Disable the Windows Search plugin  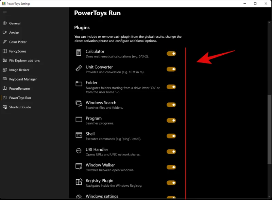pos(171,105)
